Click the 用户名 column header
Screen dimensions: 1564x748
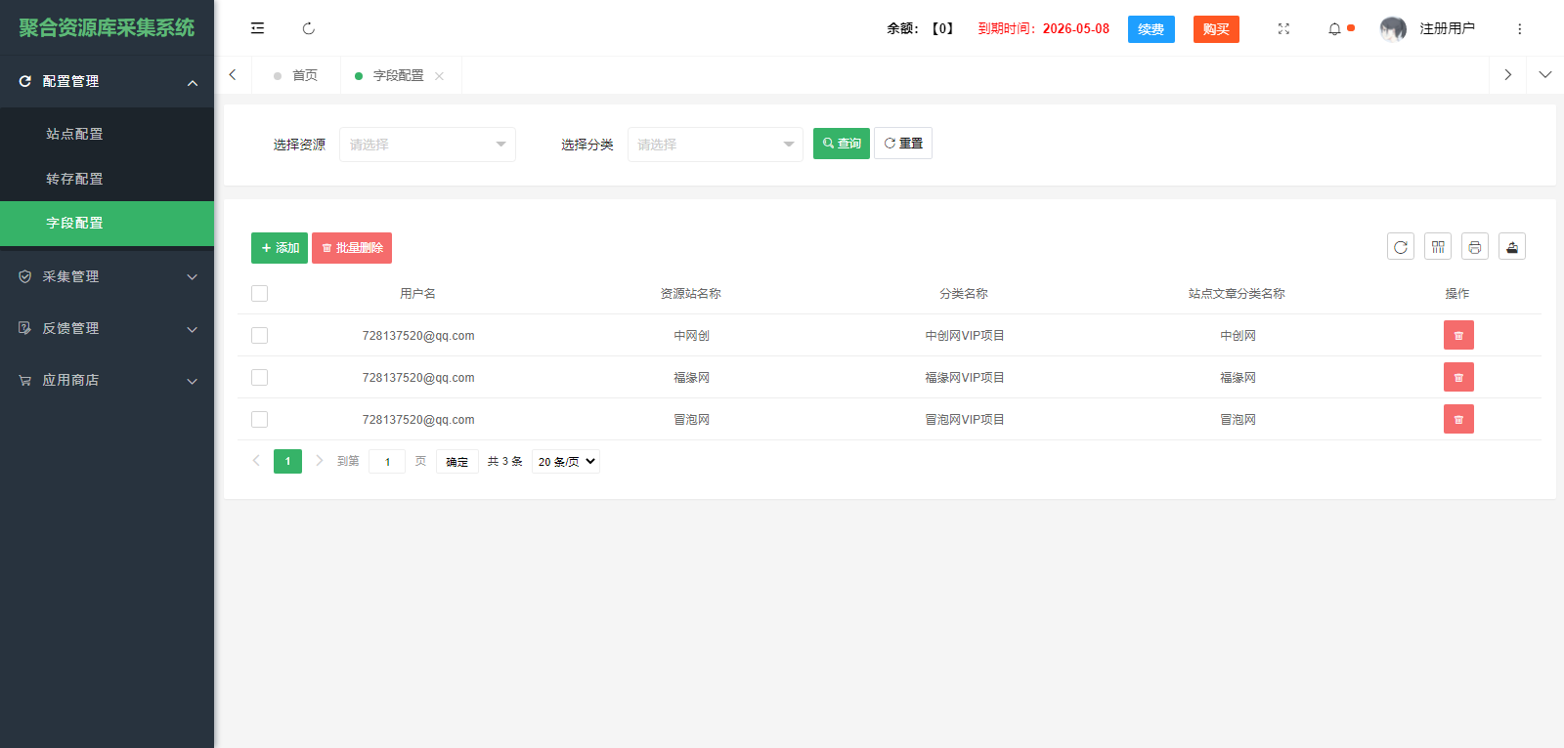pyautogui.click(x=418, y=294)
